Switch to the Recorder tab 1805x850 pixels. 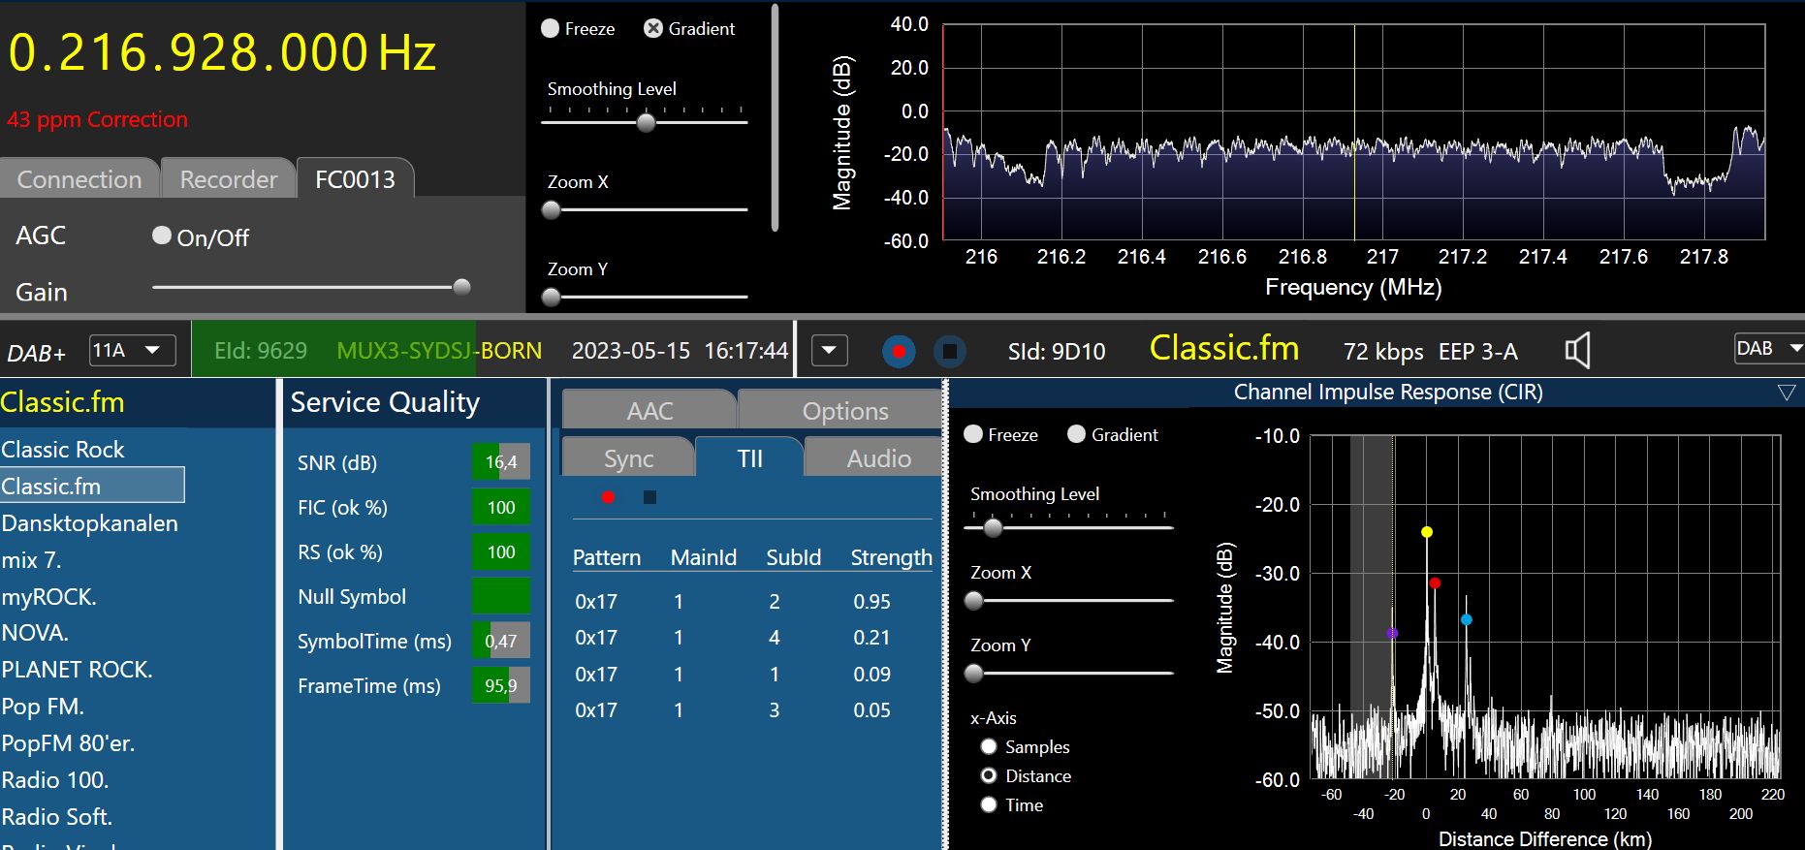tap(228, 179)
